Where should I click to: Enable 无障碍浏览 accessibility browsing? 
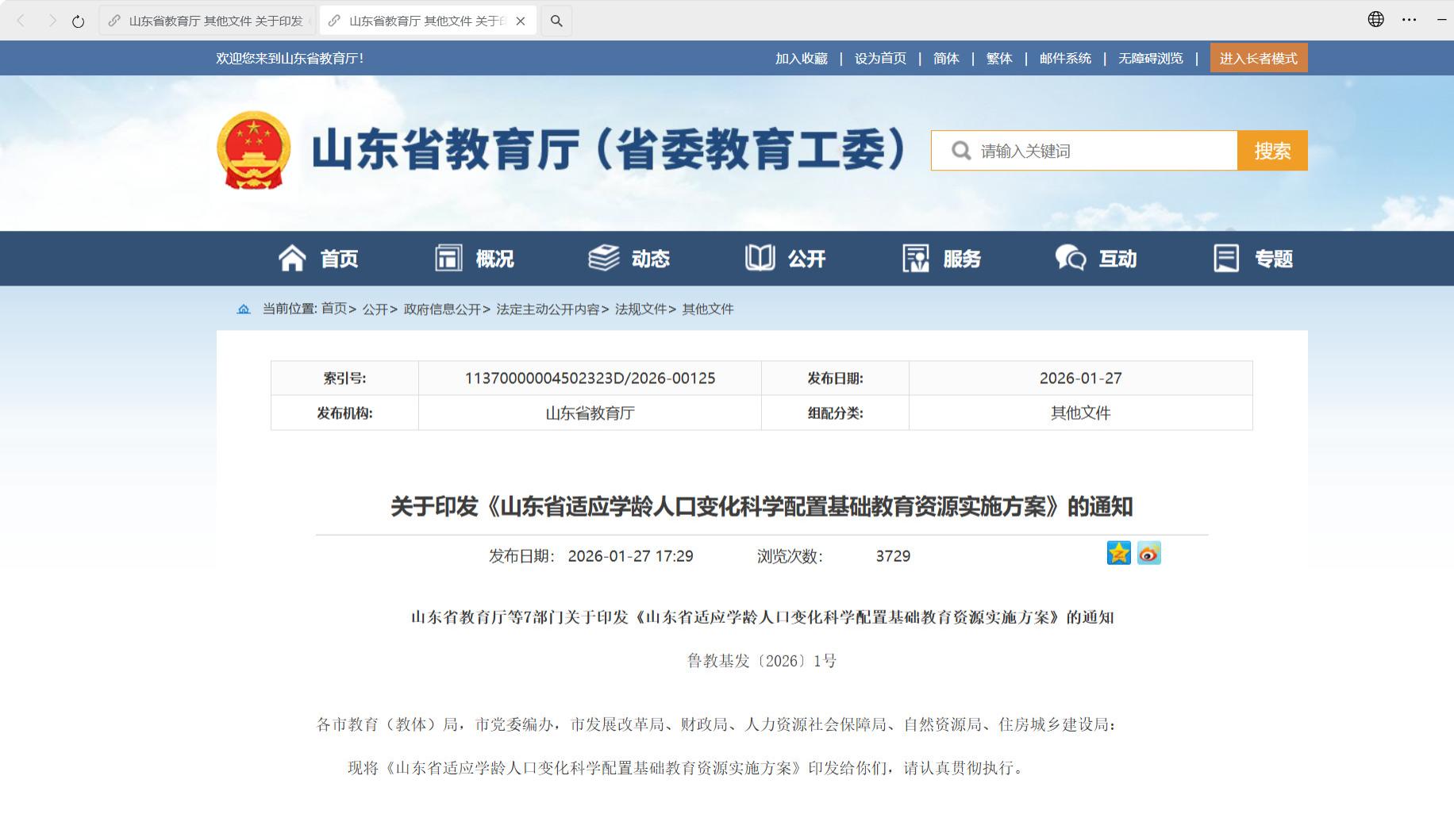(1150, 58)
